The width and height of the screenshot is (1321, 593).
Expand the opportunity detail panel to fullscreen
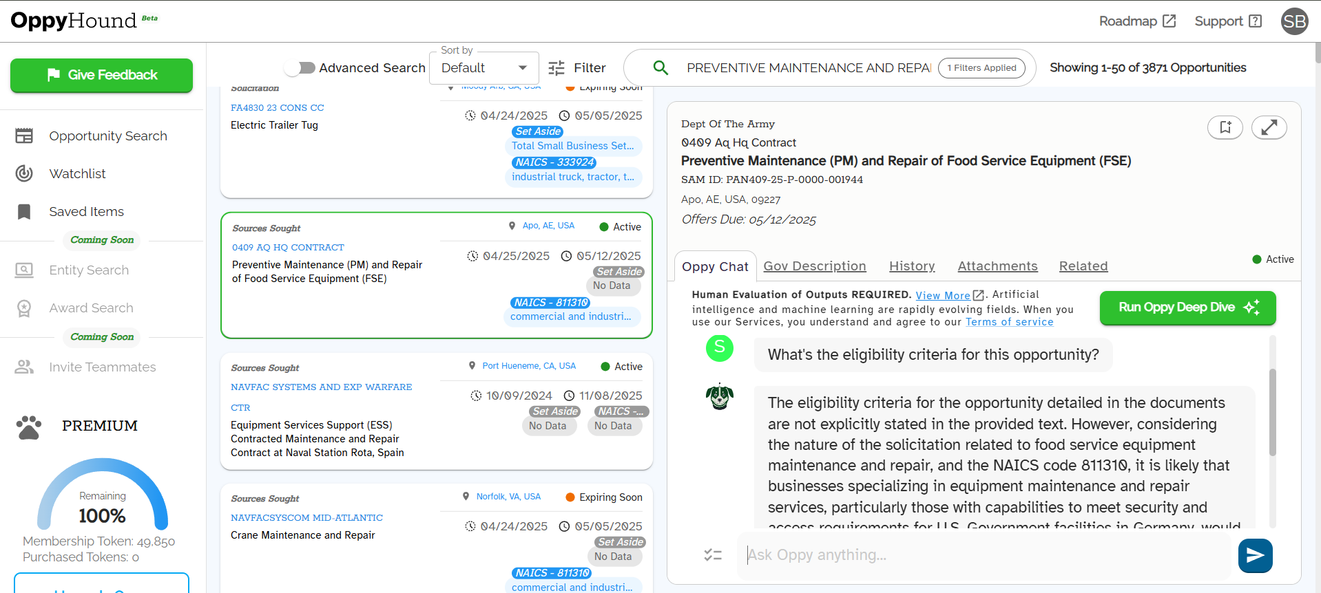1269,127
